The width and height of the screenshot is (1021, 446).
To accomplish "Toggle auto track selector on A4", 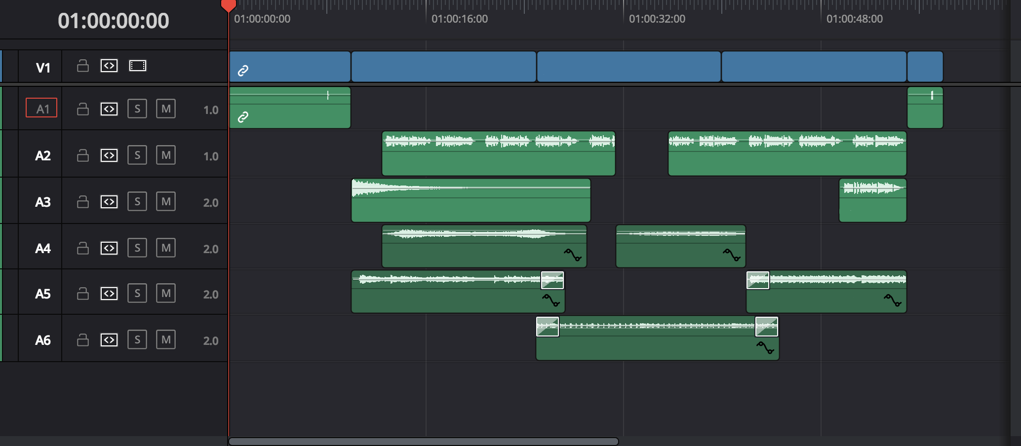I will pos(109,248).
